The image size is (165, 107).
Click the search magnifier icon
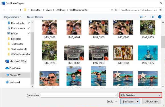click(161, 10)
